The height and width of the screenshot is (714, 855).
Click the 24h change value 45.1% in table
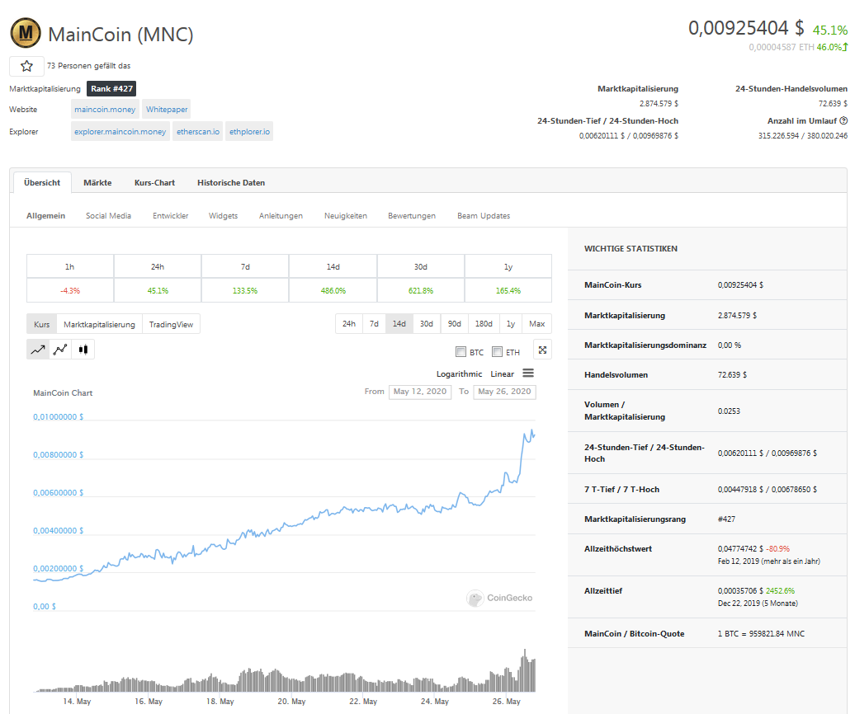tap(158, 290)
